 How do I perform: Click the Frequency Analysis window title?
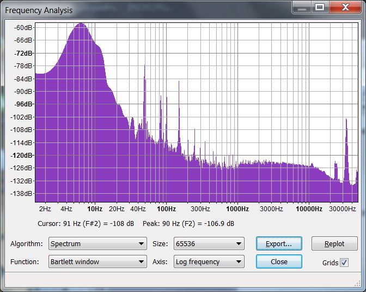[39, 10]
